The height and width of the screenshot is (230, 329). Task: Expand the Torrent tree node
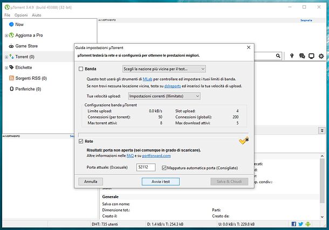pyautogui.click(x=6, y=57)
